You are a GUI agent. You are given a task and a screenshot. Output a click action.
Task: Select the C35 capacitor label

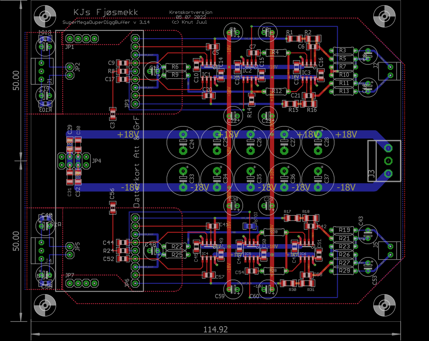click(259, 179)
